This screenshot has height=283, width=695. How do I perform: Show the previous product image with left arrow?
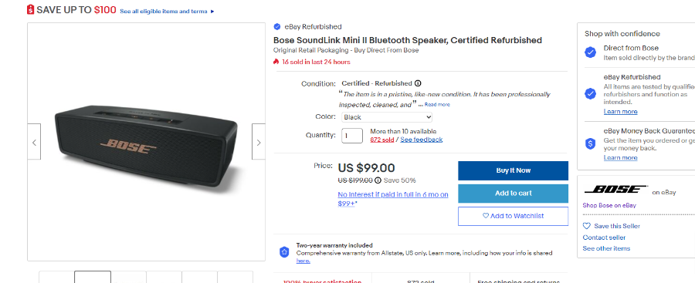point(34,142)
